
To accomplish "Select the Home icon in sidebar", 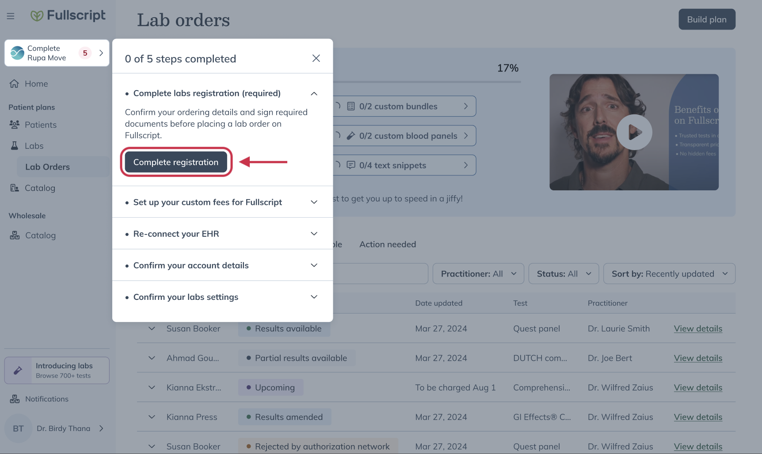I will coord(15,83).
